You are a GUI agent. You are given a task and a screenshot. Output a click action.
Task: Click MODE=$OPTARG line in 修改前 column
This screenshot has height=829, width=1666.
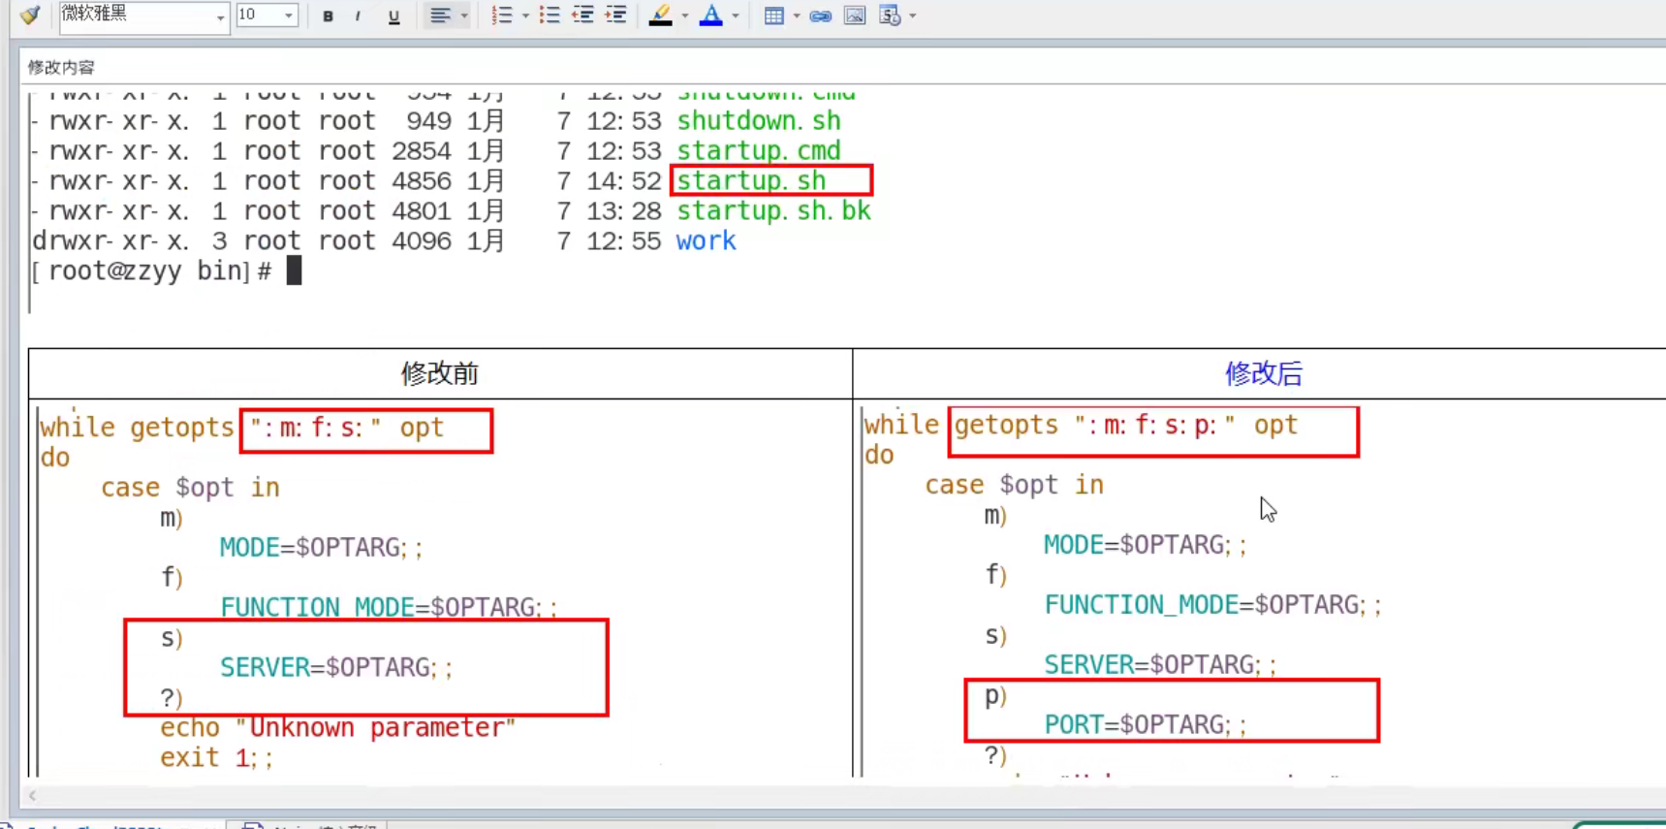pyautogui.click(x=321, y=548)
